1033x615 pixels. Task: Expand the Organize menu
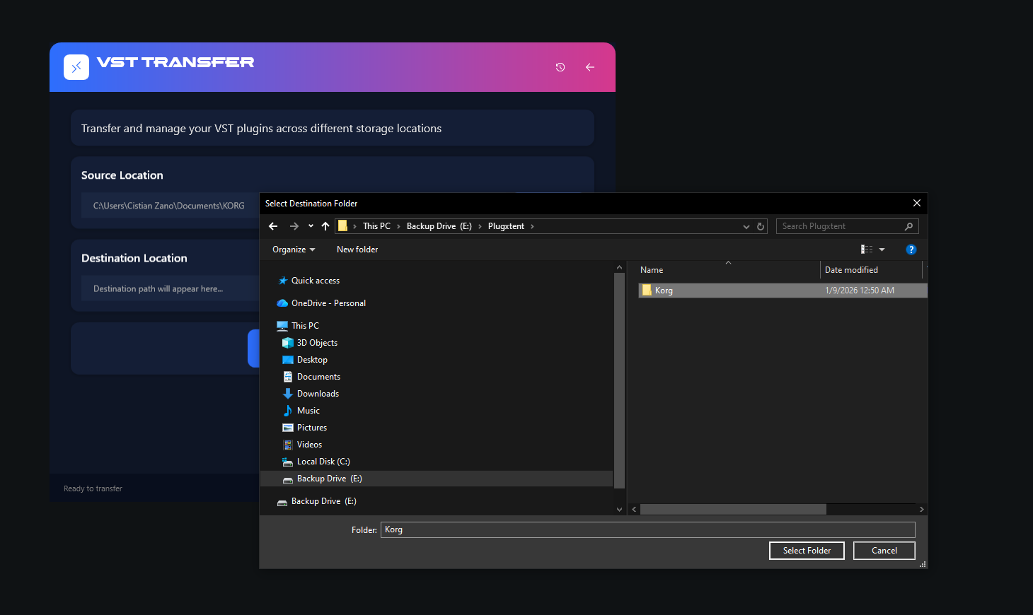(294, 250)
